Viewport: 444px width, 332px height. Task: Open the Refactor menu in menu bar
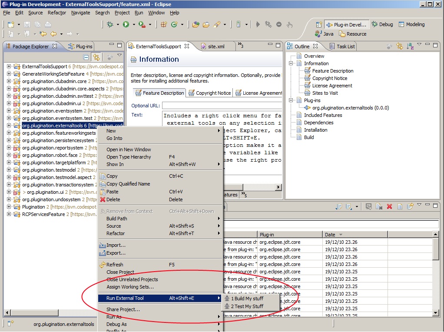[x=57, y=13]
